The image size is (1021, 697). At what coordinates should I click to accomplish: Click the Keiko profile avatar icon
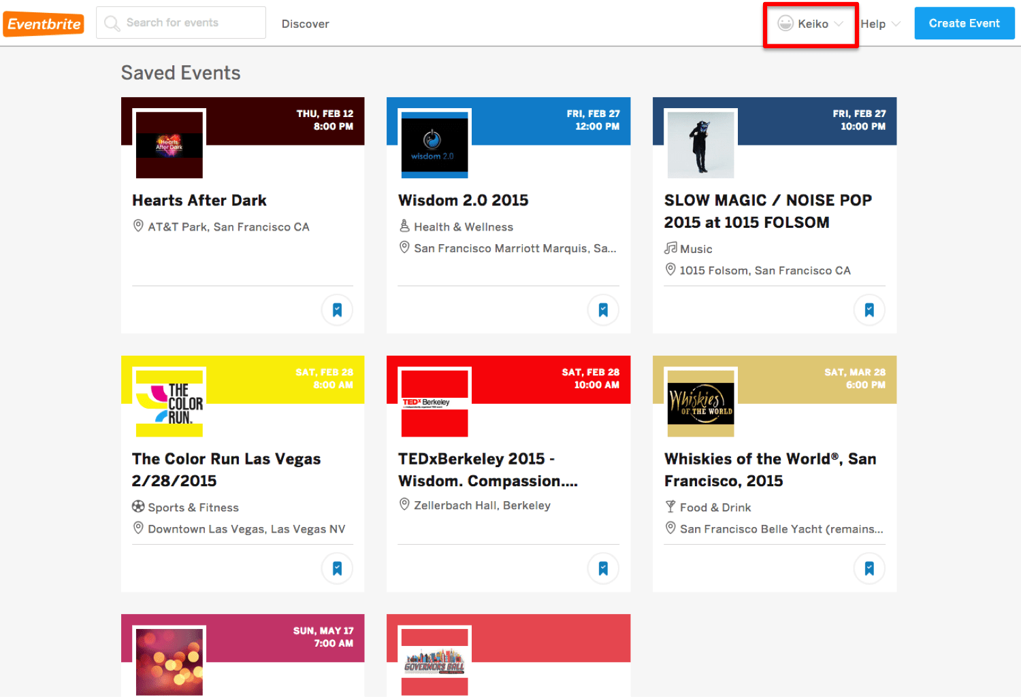tap(785, 23)
